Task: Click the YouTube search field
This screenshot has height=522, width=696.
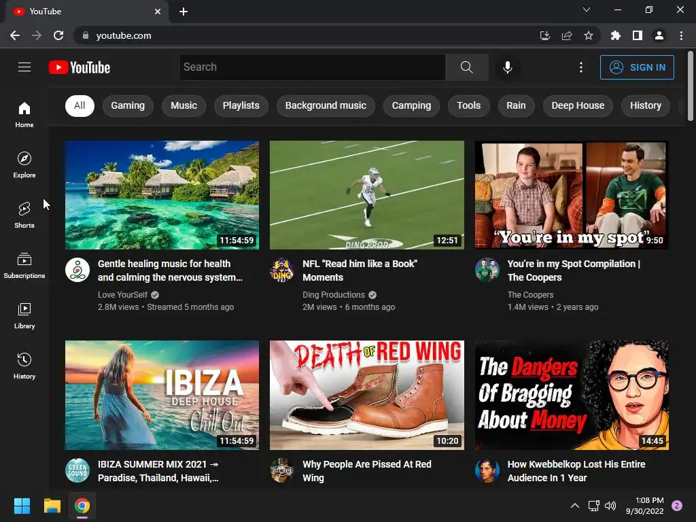Action: point(312,67)
